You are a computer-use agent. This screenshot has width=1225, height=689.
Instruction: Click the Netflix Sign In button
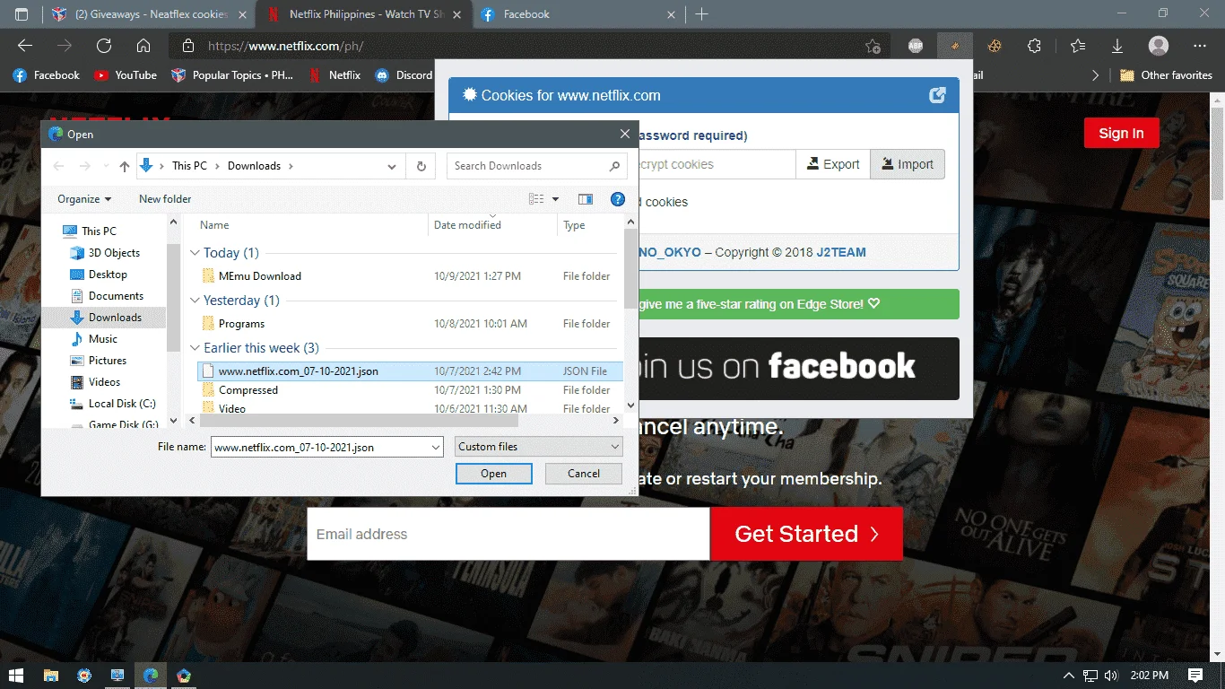click(1121, 134)
